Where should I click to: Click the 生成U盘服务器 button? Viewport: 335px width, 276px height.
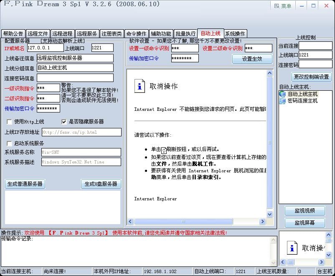pos(101,184)
